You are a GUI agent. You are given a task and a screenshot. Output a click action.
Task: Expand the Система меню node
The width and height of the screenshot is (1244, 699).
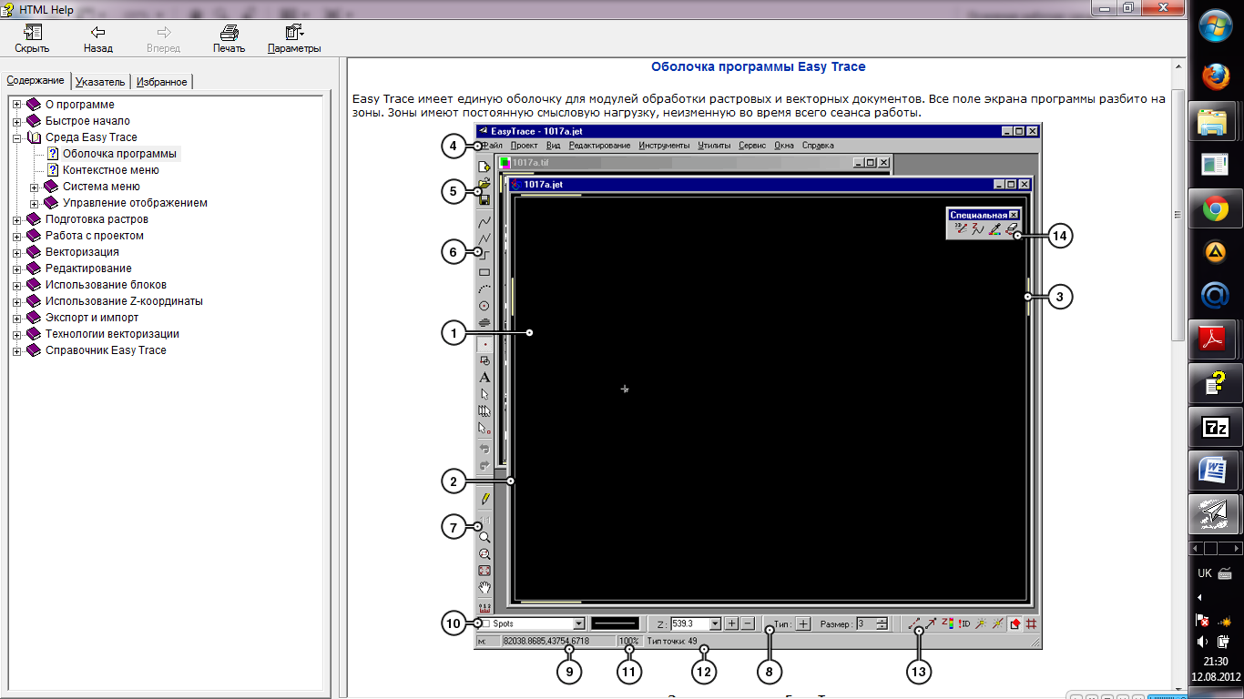[35, 187]
